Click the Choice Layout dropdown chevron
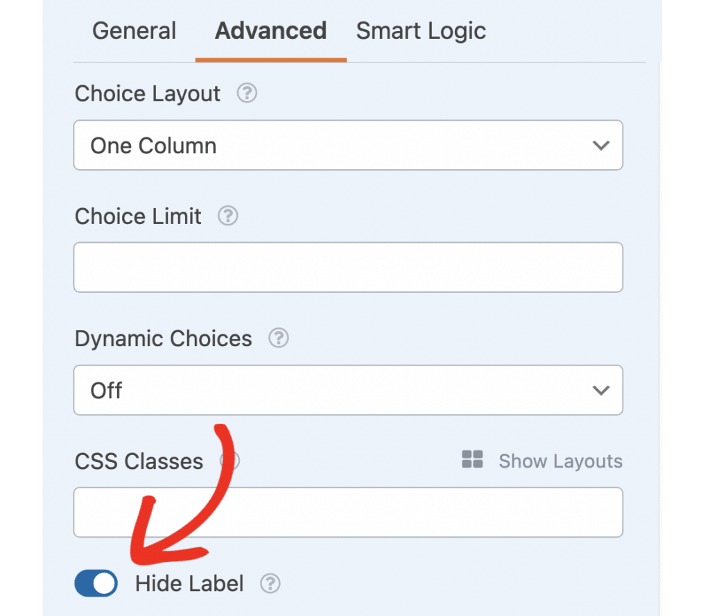This screenshot has width=710, height=616. [x=600, y=145]
